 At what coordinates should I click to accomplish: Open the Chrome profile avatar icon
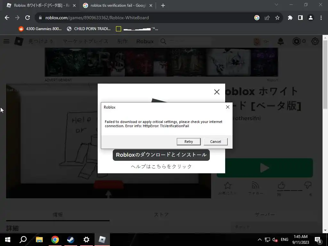click(311, 18)
